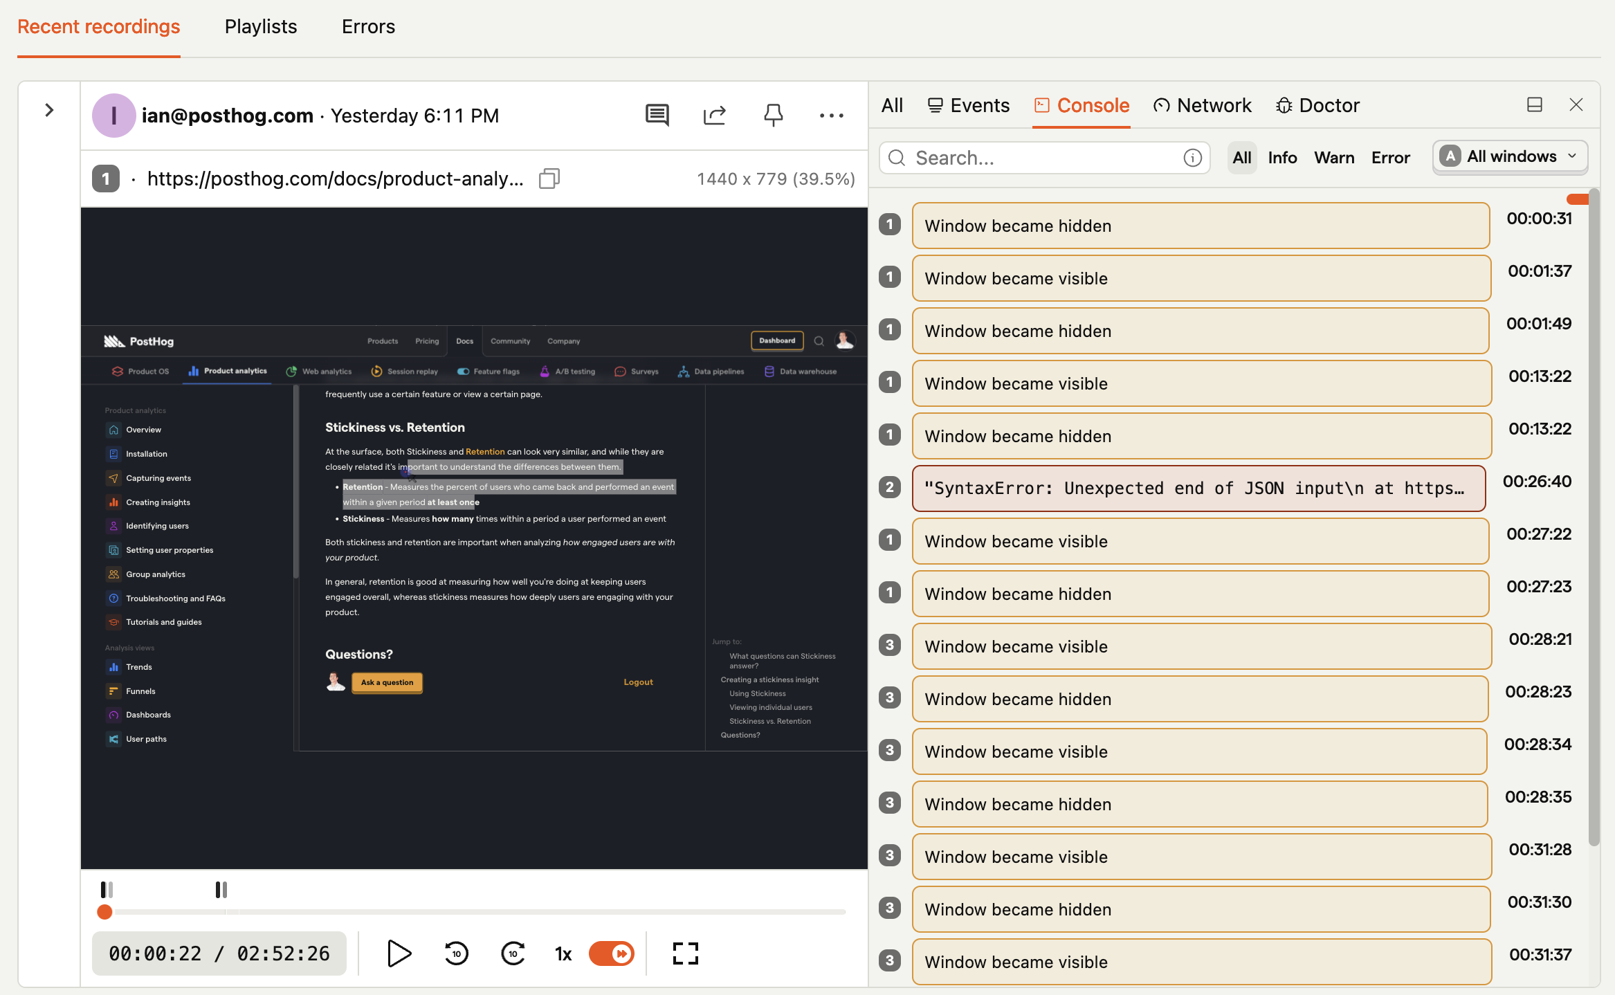Select the Error filter button
Image resolution: width=1615 pixels, height=995 pixels.
1390,157
